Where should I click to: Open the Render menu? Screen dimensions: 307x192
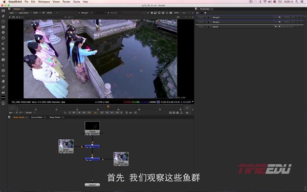pyautogui.click(x=67, y=2)
